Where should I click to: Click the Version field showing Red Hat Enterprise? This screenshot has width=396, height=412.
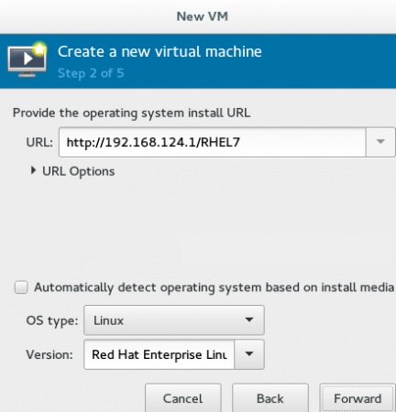159,354
